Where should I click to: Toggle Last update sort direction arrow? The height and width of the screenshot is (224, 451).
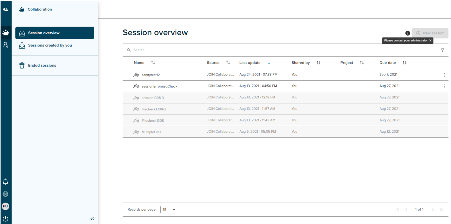click(x=269, y=63)
